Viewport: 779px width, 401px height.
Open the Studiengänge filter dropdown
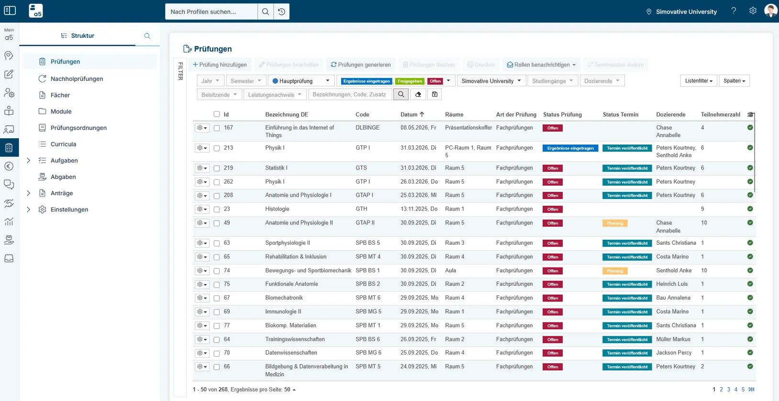click(x=553, y=81)
